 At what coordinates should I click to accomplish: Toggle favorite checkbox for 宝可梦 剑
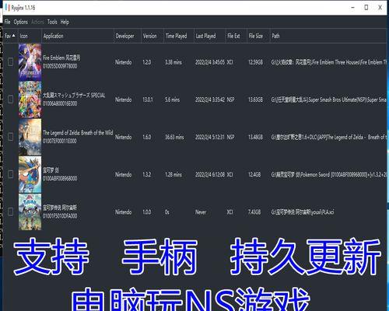[x=11, y=174]
